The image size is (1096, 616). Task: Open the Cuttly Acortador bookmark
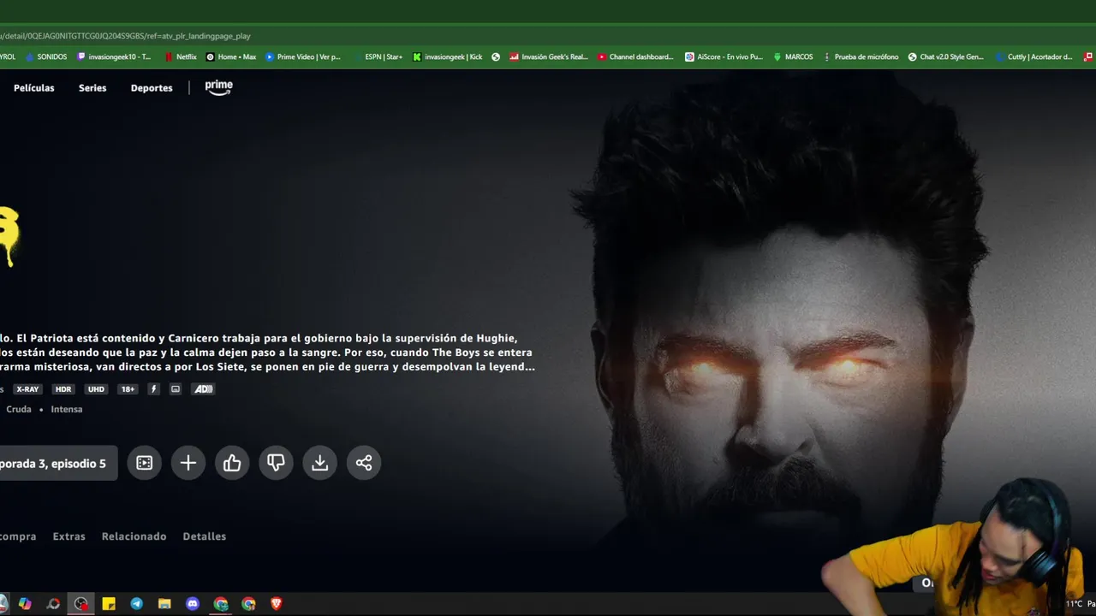point(1033,57)
